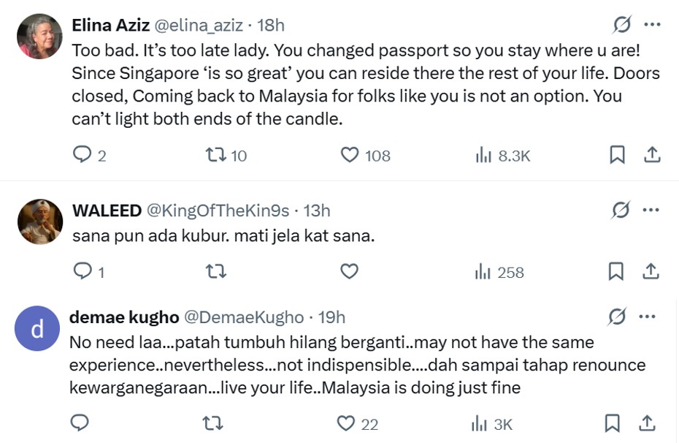
Task: Open demae kugho's display name link
Action: coord(123,317)
